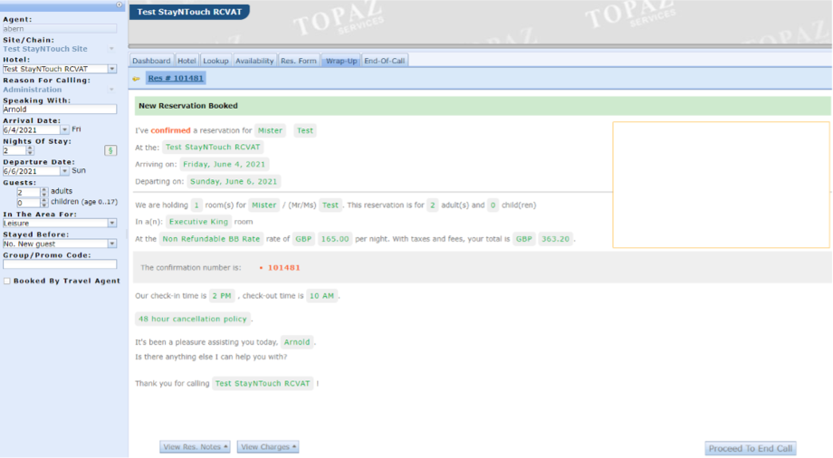The image size is (833, 458).
Task: Open the Res # 101481 link
Action: pos(176,78)
